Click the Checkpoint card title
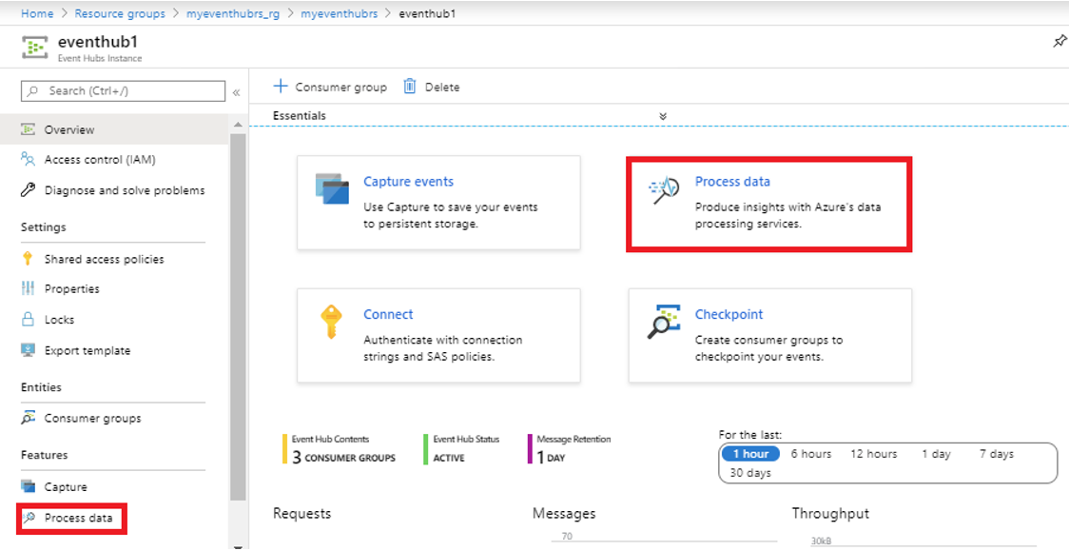Image resolution: width=1069 pixels, height=551 pixels. point(729,314)
